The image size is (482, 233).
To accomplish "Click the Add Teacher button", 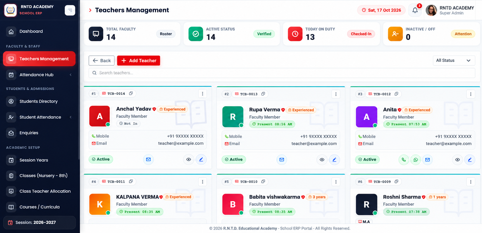I will pos(139,61).
